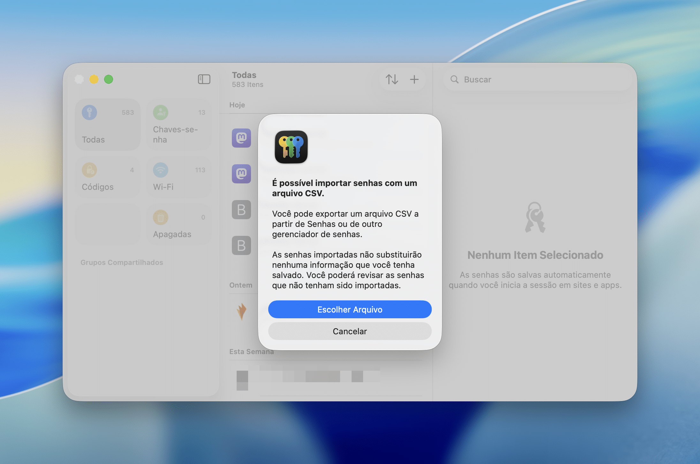
Task: Select the Códigos category tile
Action: coord(108,177)
